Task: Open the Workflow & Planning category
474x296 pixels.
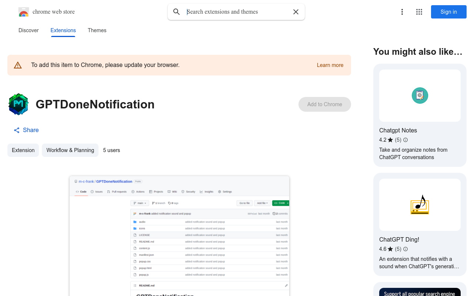Action: click(x=70, y=150)
